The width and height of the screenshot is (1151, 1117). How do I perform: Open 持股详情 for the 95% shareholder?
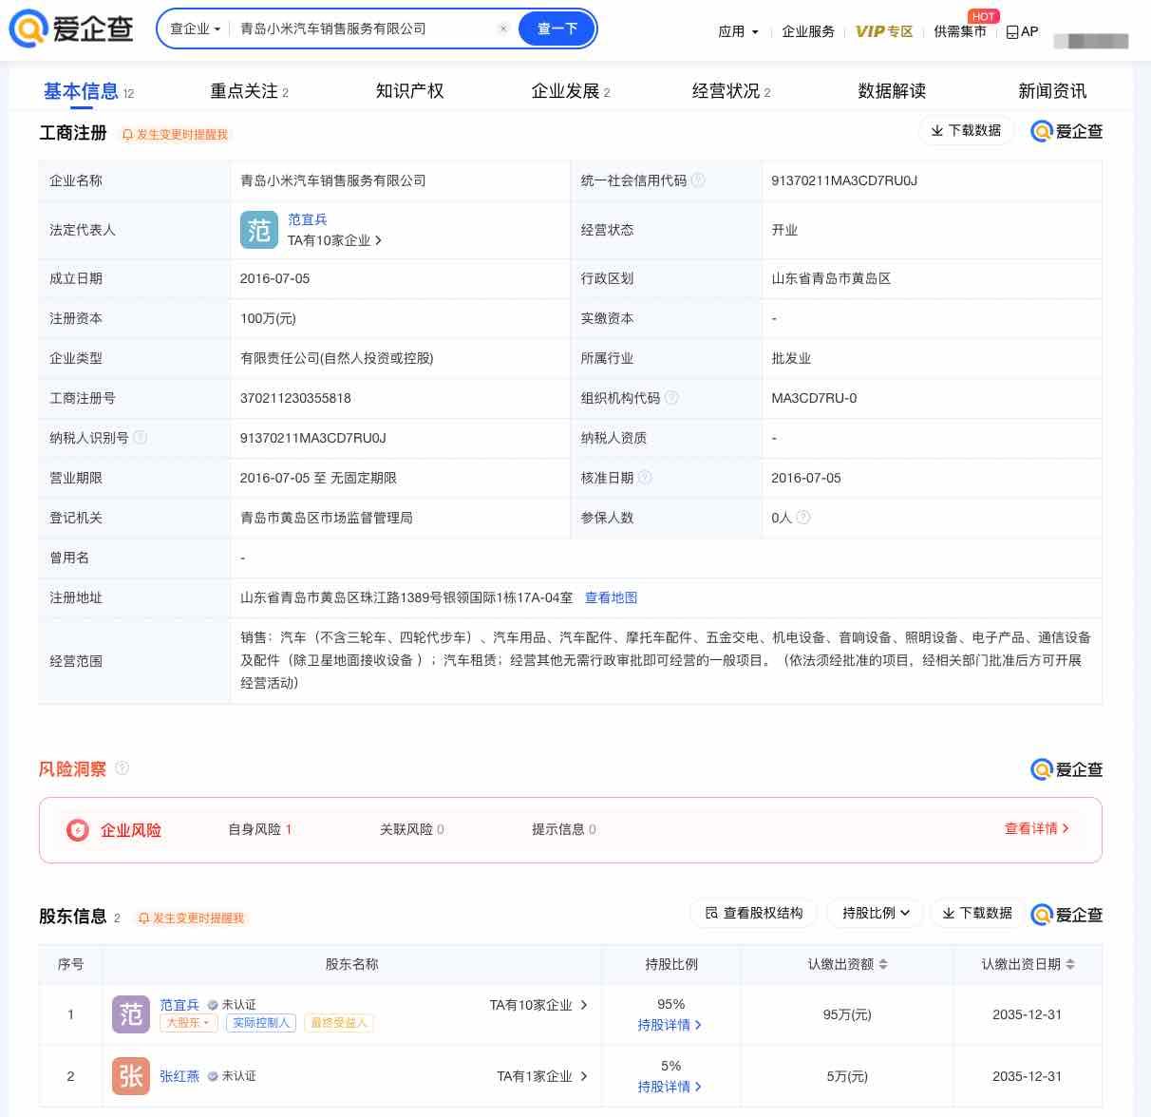(670, 1025)
